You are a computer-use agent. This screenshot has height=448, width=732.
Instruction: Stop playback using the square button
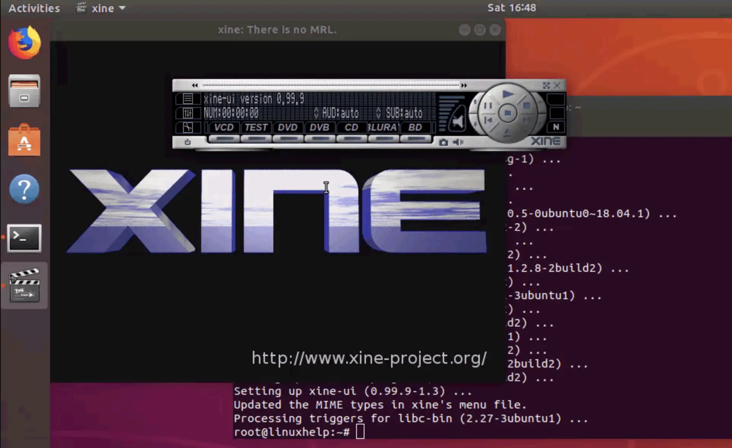(527, 106)
